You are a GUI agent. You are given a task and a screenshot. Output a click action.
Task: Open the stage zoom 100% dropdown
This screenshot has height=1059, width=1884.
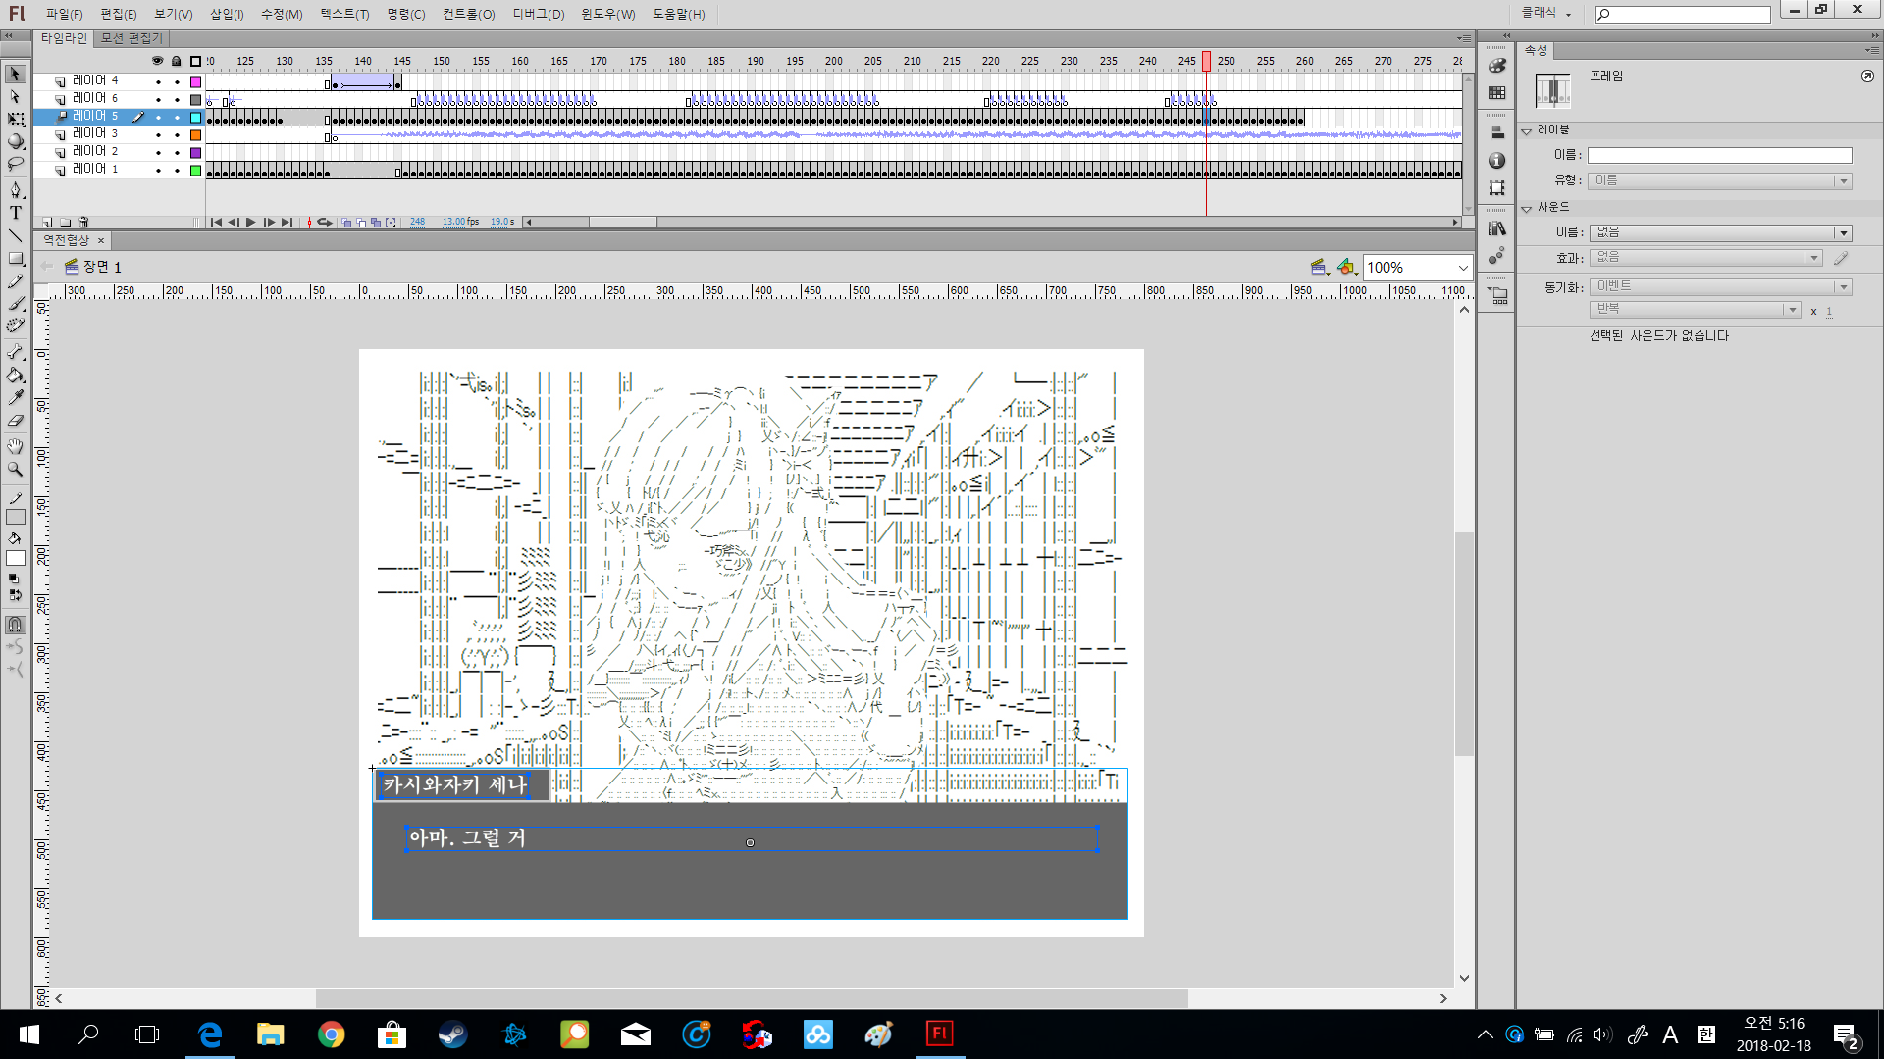click(x=1463, y=268)
